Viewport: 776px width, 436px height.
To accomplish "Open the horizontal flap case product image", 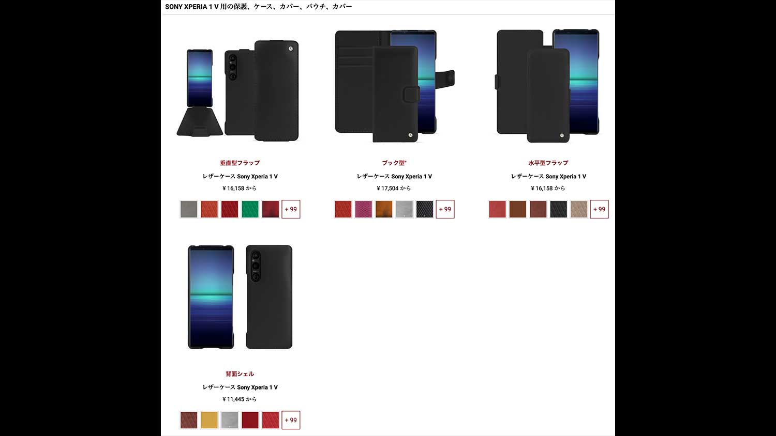I will 548,86.
